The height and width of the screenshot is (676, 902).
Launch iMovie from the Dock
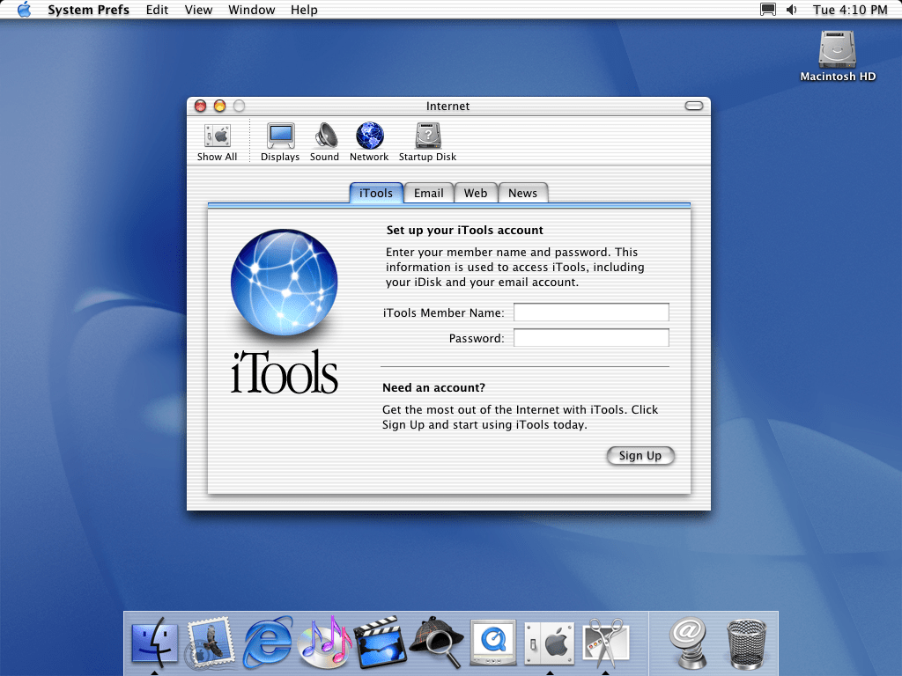tap(381, 642)
